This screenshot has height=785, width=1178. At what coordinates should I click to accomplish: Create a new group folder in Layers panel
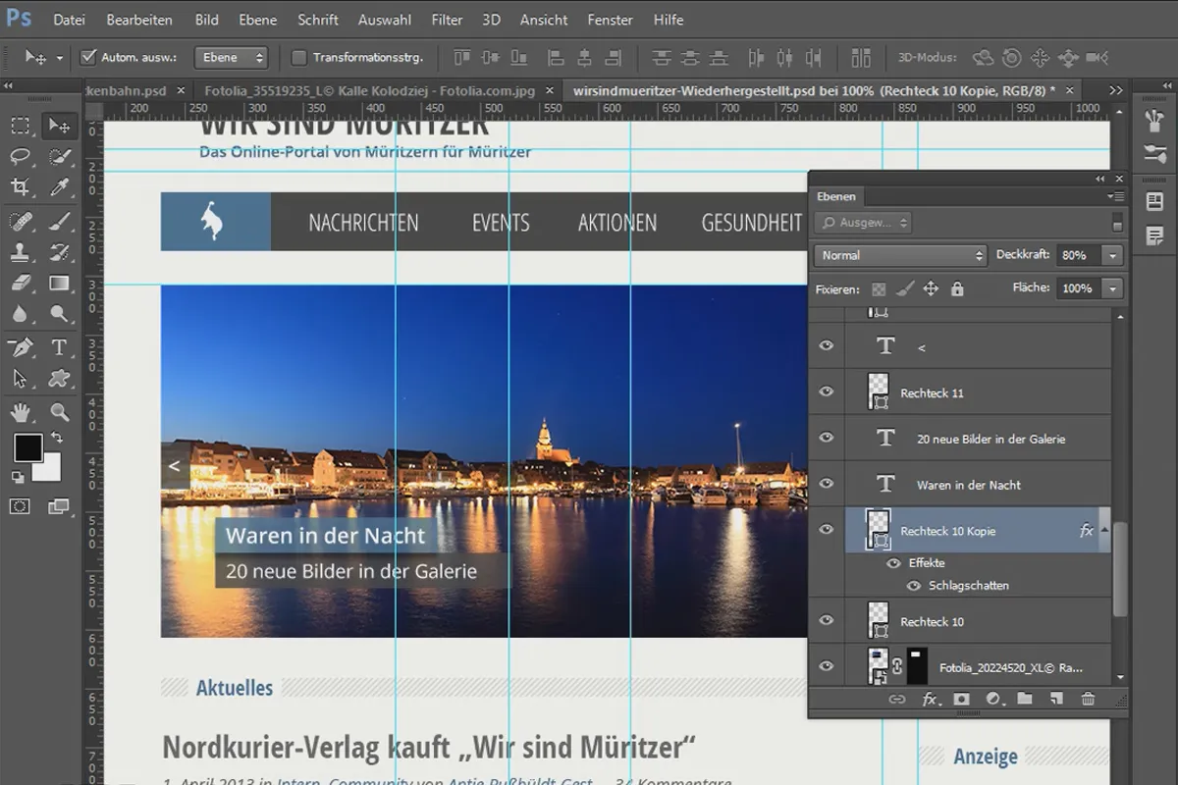click(1025, 700)
